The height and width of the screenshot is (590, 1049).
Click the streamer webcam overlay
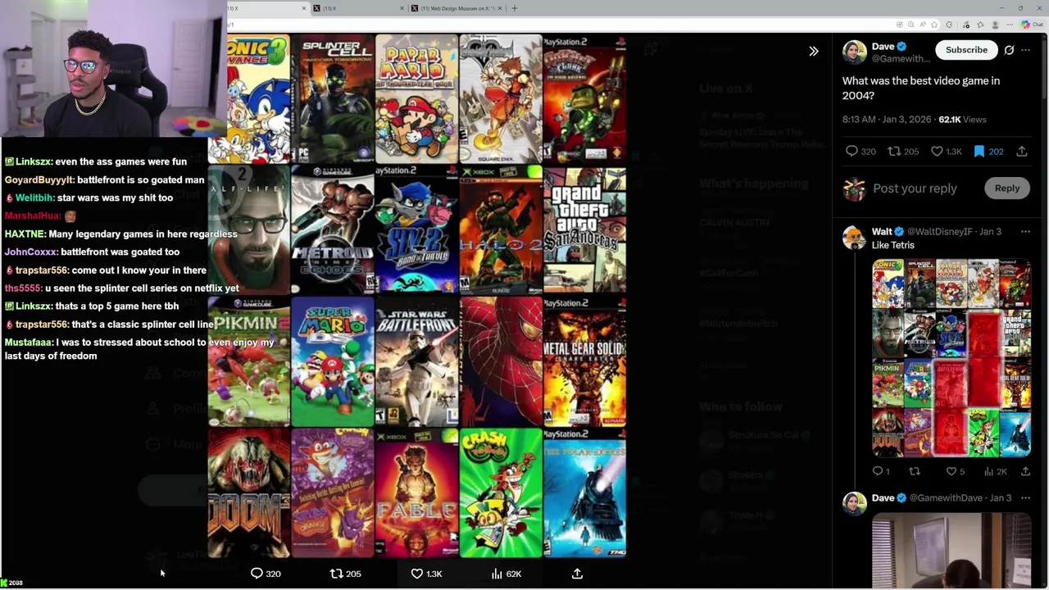point(113,68)
